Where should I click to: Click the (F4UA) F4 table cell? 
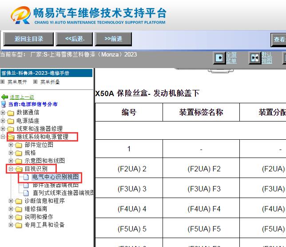coord(201,208)
